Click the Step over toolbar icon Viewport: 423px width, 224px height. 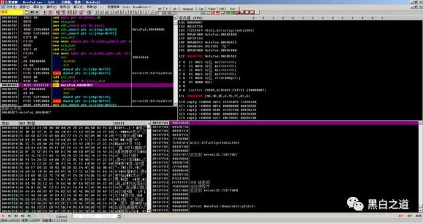tap(63, 12)
